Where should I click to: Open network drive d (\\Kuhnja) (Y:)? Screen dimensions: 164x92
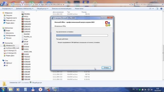coord(11,51)
